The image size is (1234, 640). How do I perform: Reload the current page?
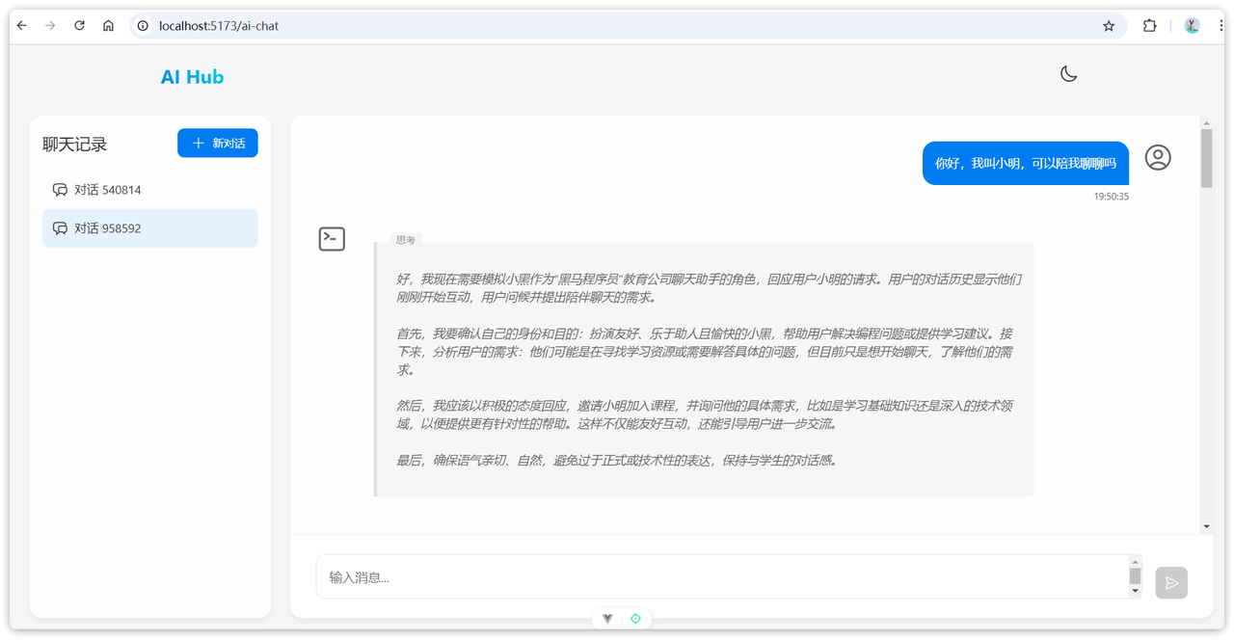coord(80,26)
